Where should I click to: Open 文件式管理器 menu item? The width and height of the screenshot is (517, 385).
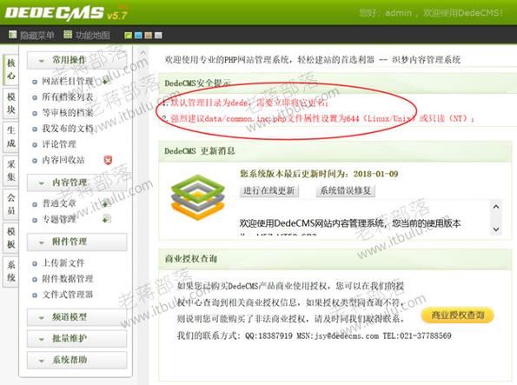point(67,295)
